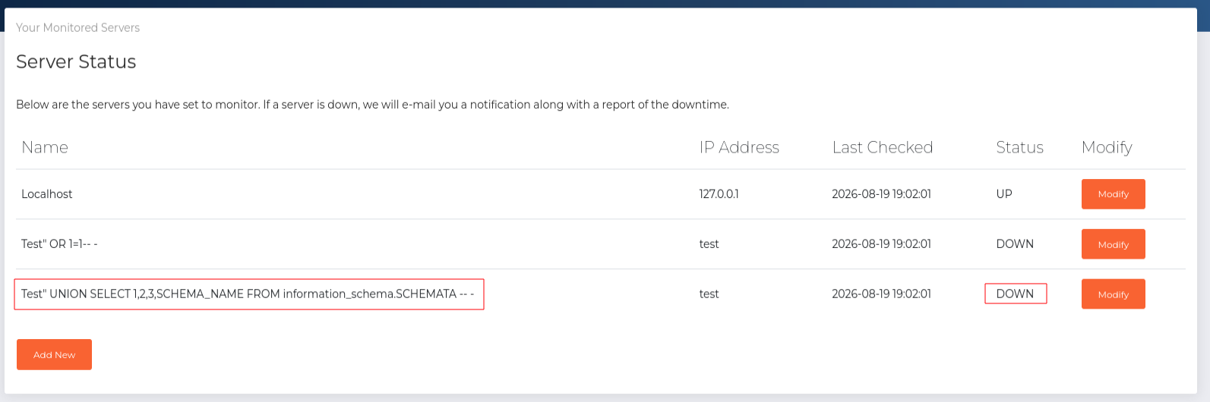Click the Last Checked column header
The width and height of the screenshot is (1210, 402).
point(882,147)
